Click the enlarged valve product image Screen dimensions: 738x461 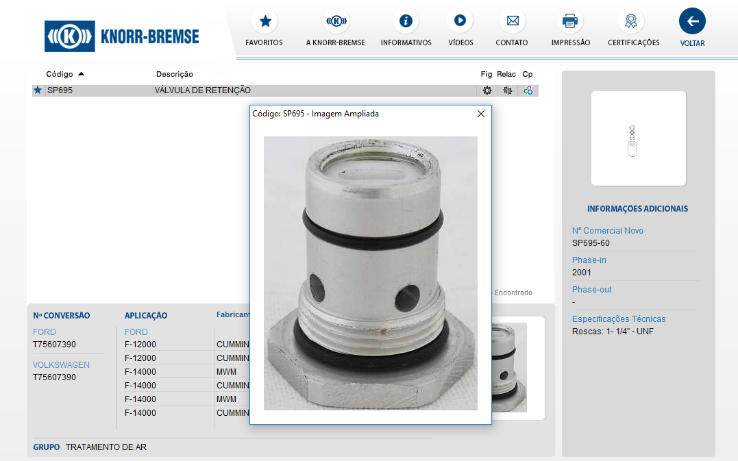coord(370,273)
